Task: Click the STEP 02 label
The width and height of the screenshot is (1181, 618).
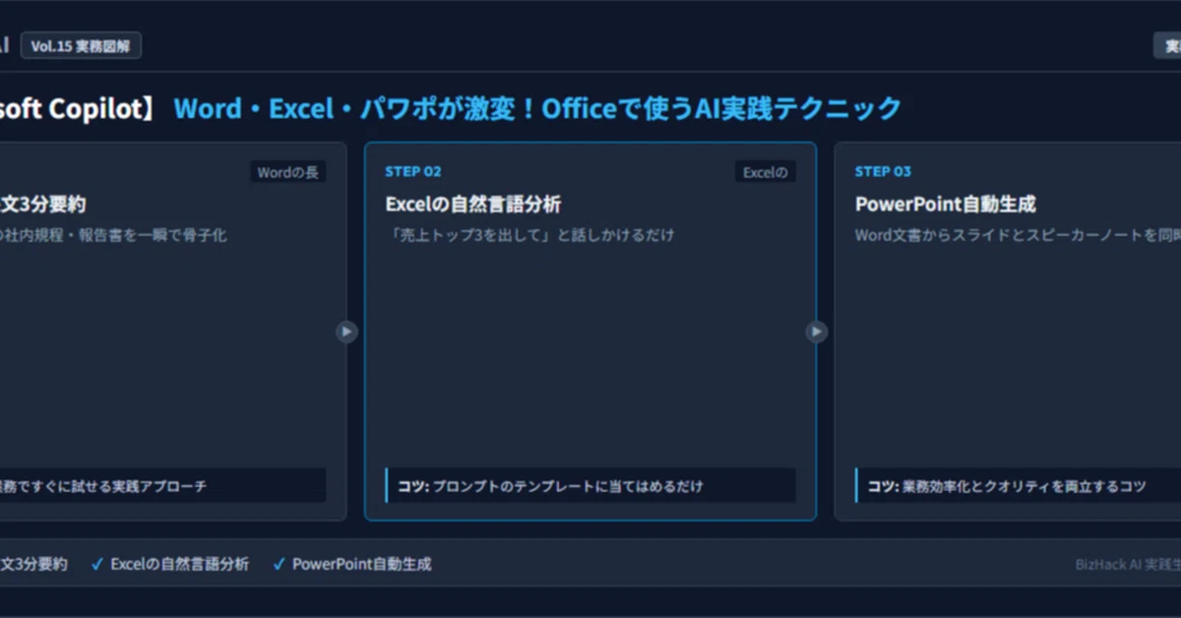Action: (413, 171)
